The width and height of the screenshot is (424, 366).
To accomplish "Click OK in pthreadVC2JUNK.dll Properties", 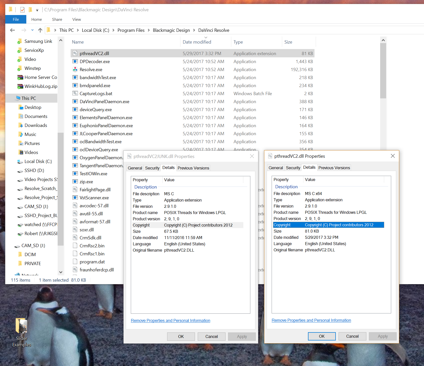I will pos(181,336).
